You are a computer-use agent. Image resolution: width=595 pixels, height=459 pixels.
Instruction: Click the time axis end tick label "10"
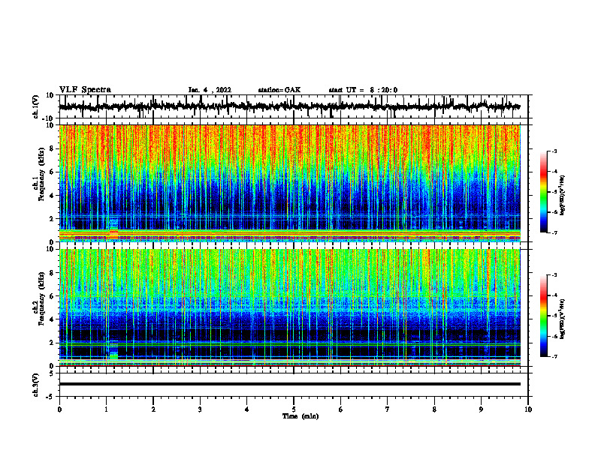coord(528,409)
